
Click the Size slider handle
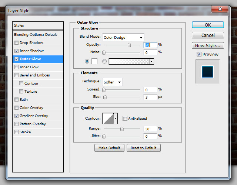(x=105, y=97)
